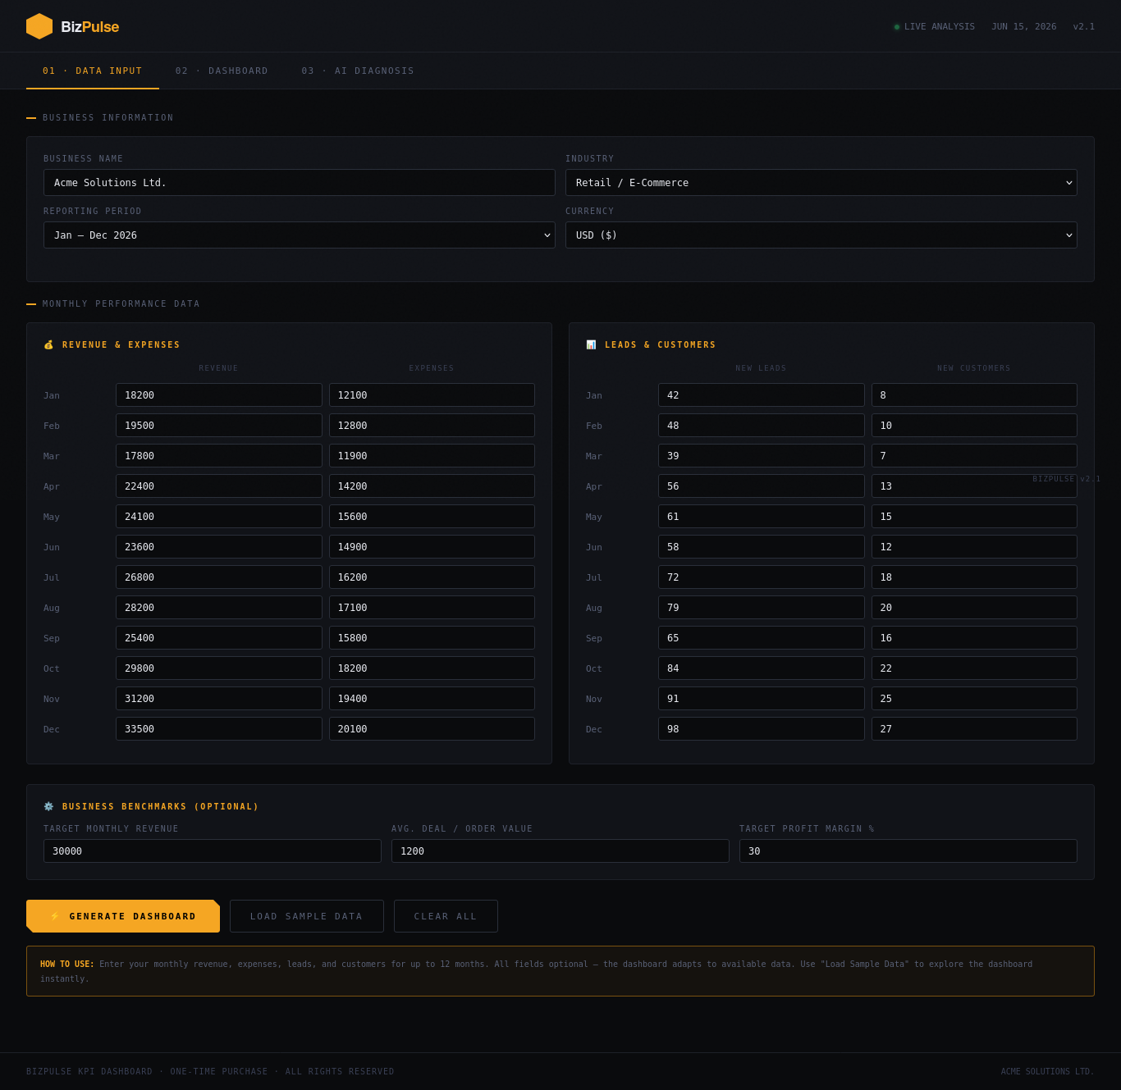Focus the Business Name input field
1121x1090 pixels.
299,183
